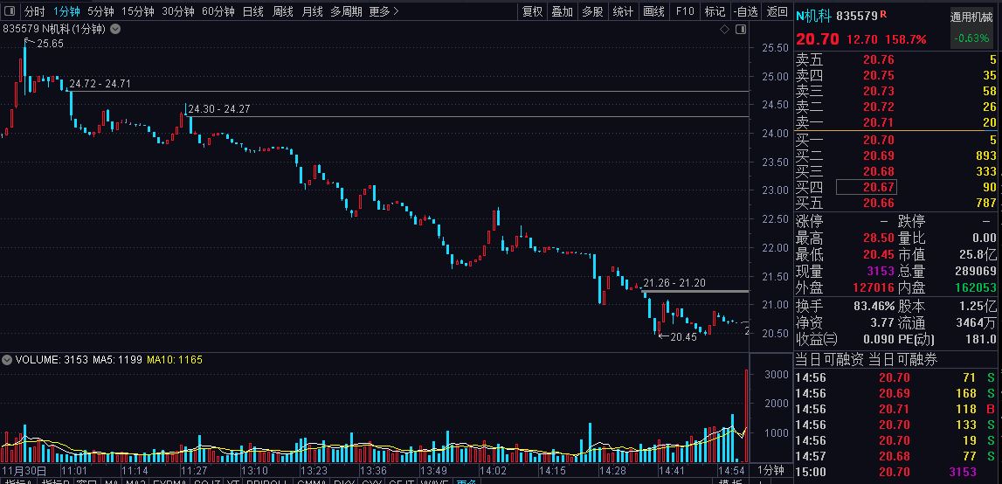Expand the 更多 timeframe options
The width and height of the screenshot is (1002, 484).
(x=384, y=11)
